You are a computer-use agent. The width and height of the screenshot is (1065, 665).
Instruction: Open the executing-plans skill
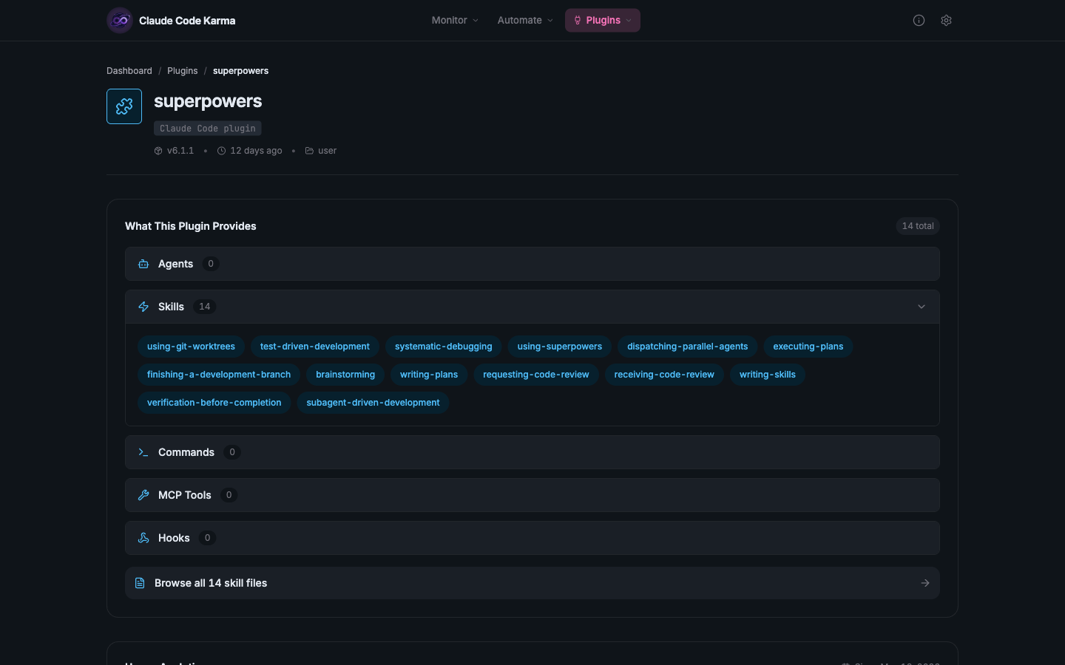pos(808,347)
